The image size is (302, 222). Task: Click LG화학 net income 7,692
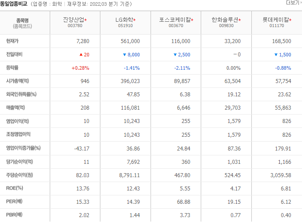(133, 162)
